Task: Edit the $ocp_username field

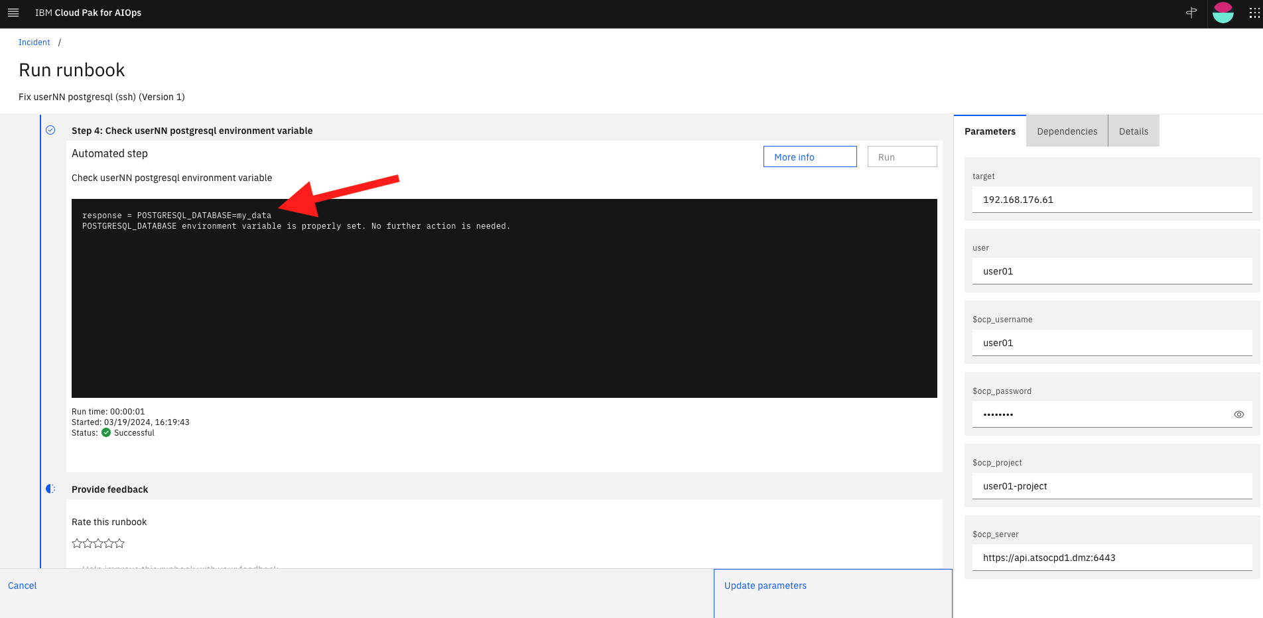Action: [x=1112, y=343]
